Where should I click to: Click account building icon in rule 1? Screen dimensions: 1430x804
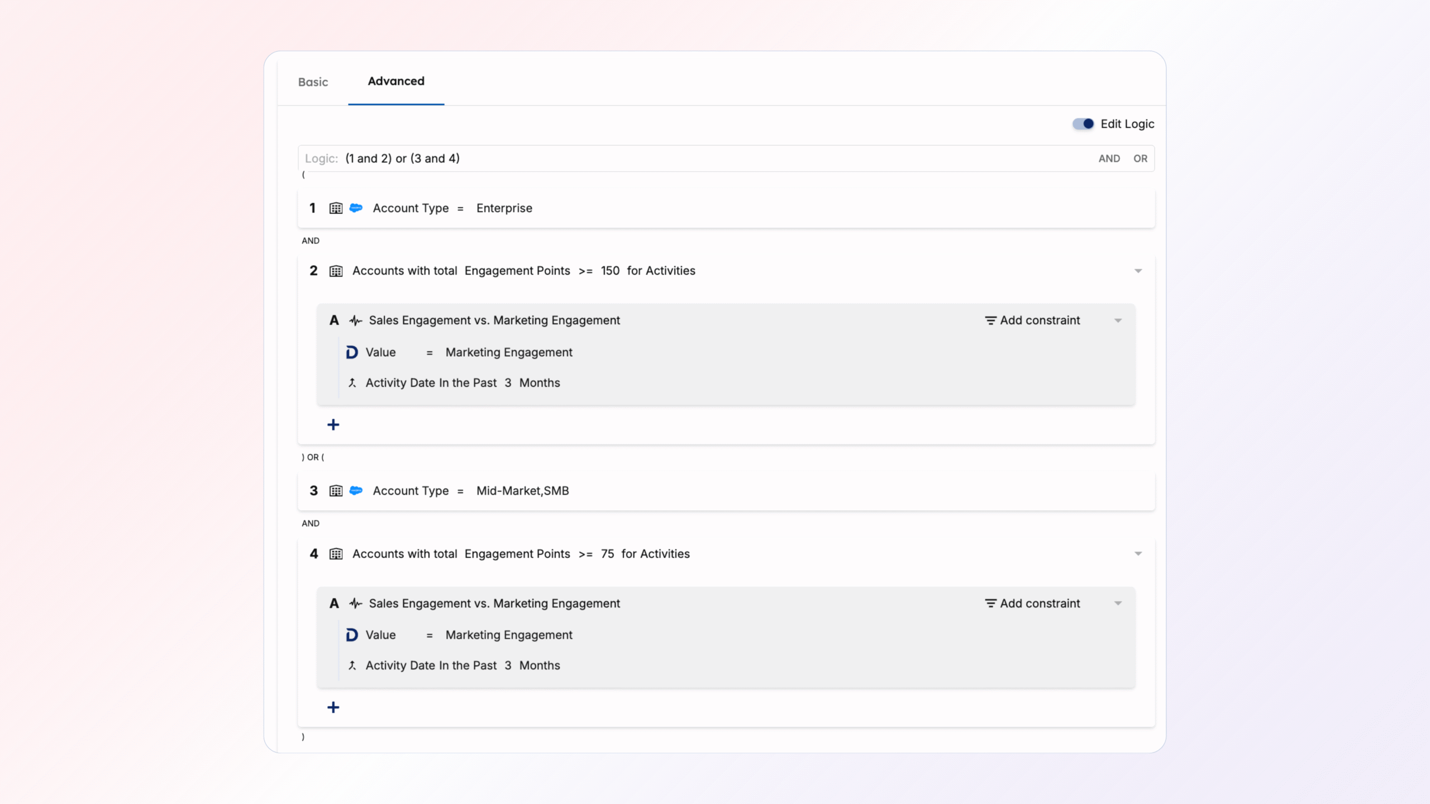[336, 208]
